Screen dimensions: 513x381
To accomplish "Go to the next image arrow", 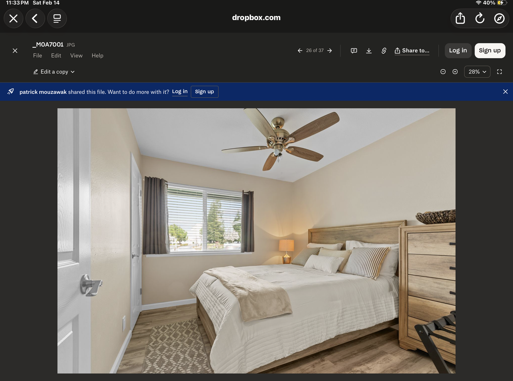I will [329, 50].
